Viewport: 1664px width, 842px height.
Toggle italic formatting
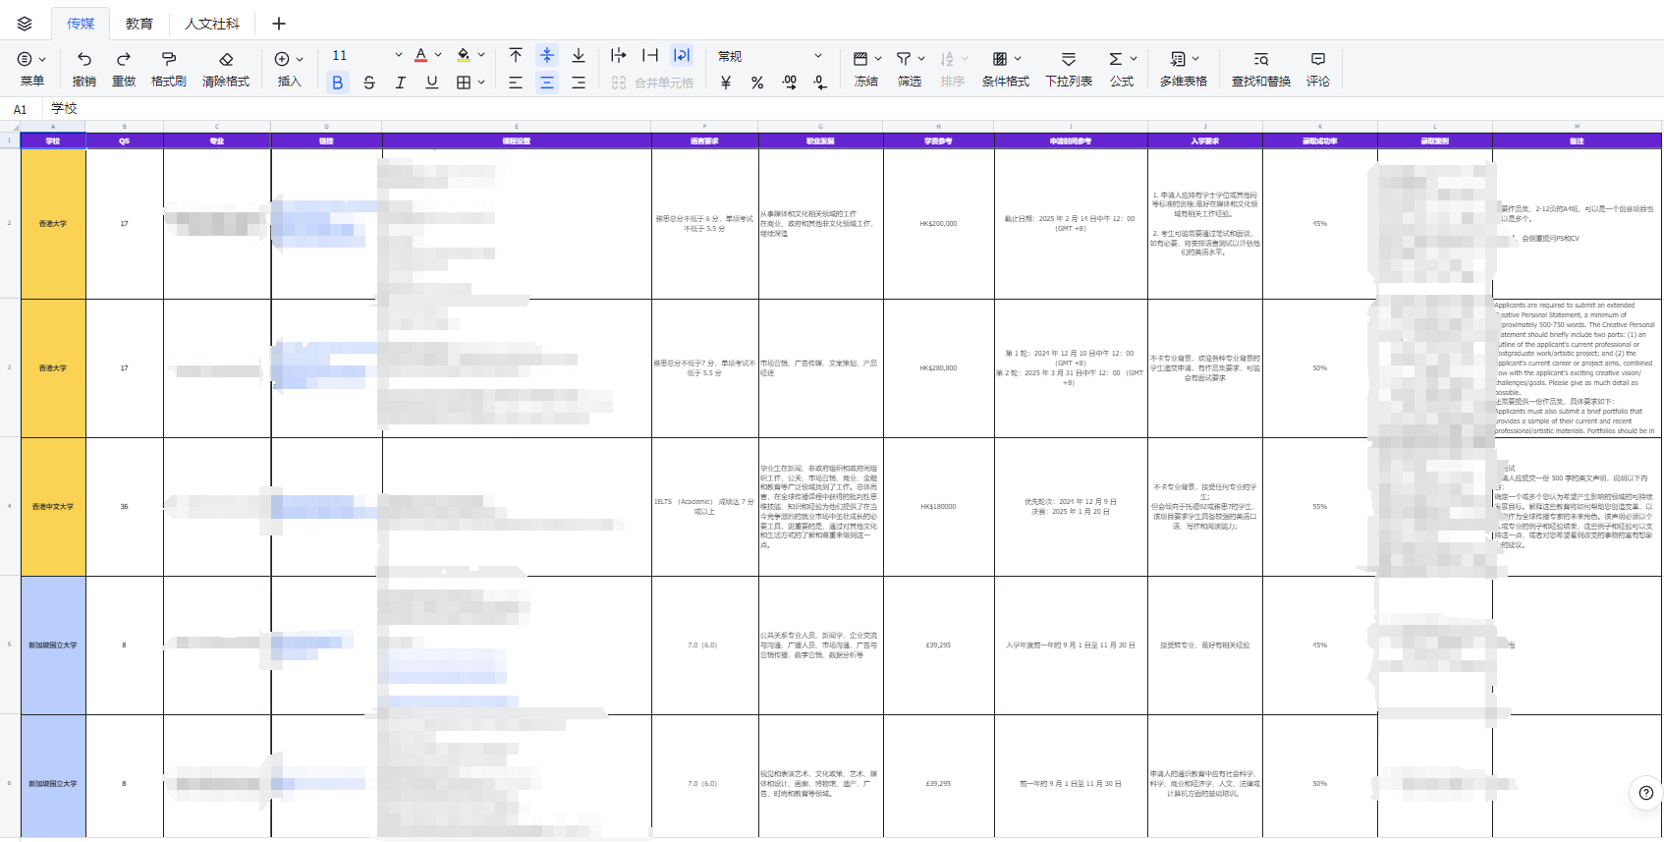[x=401, y=83]
